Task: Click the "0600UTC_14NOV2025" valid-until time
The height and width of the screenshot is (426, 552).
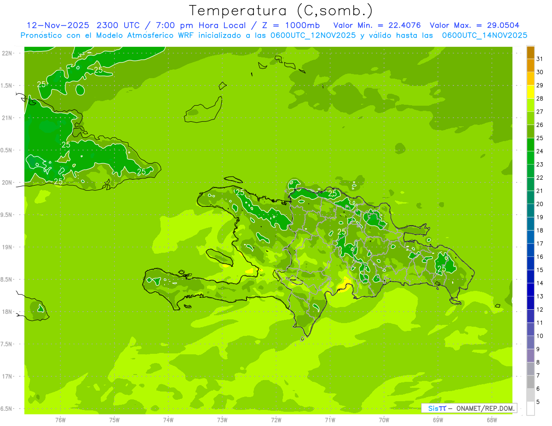Action: point(484,35)
